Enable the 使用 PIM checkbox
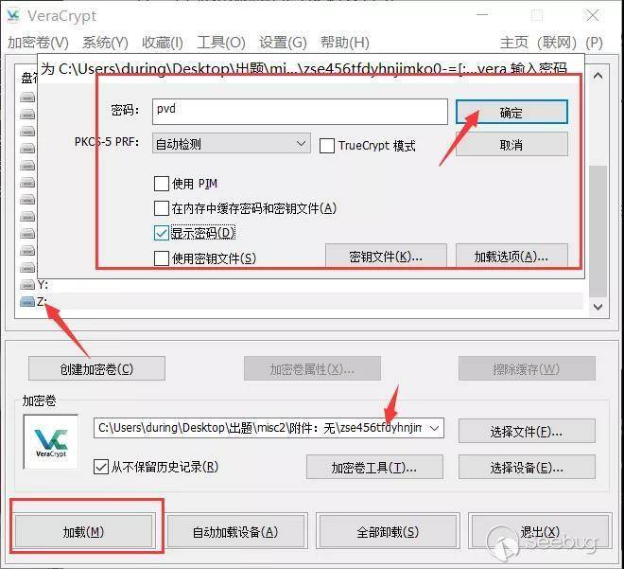Screen dimensions: 624x569 [x=161, y=184]
